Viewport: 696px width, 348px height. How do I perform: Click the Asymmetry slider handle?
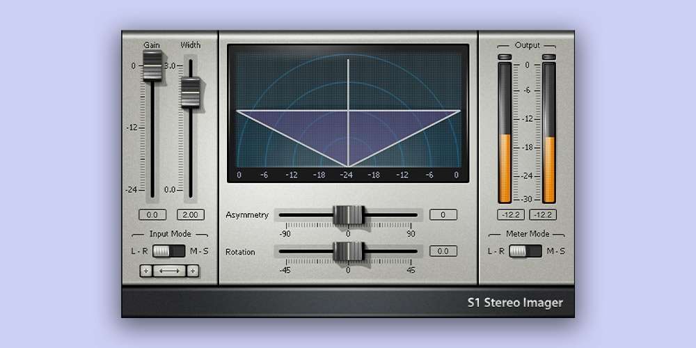pos(349,215)
